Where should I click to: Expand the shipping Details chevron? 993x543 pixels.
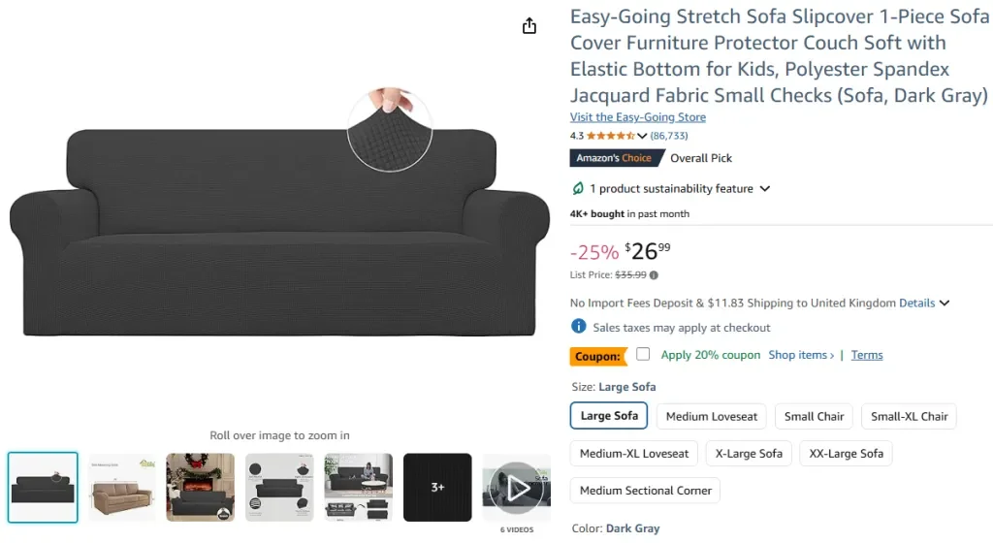pyautogui.click(x=945, y=303)
